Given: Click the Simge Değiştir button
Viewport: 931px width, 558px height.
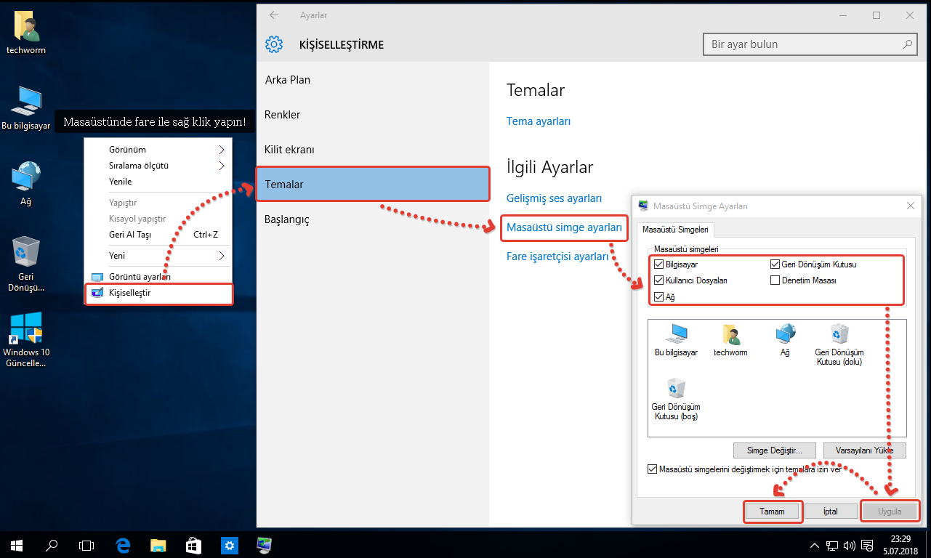Looking at the screenshot, I should [x=774, y=450].
